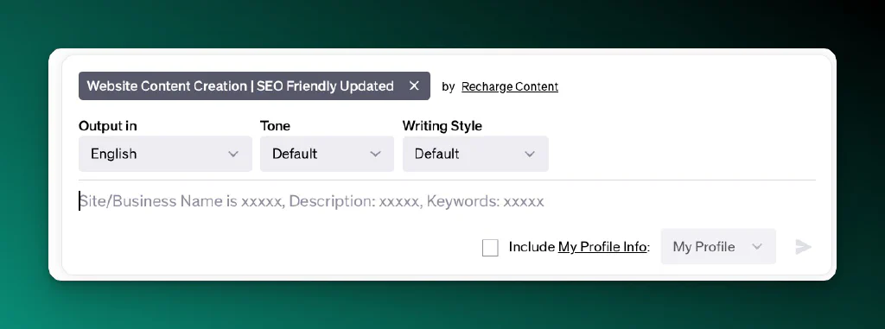Click the Writing Style label
Image resolution: width=885 pixels, height=329 pixels.
[x=442, y=126]
